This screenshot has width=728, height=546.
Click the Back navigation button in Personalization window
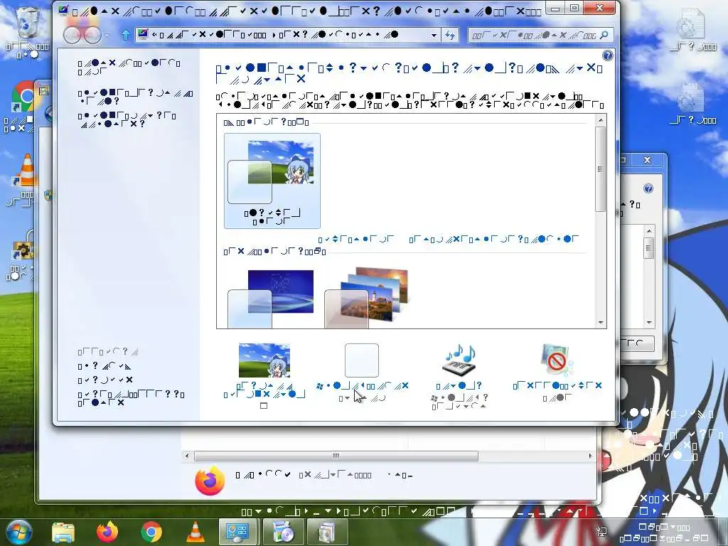(73, 34)
